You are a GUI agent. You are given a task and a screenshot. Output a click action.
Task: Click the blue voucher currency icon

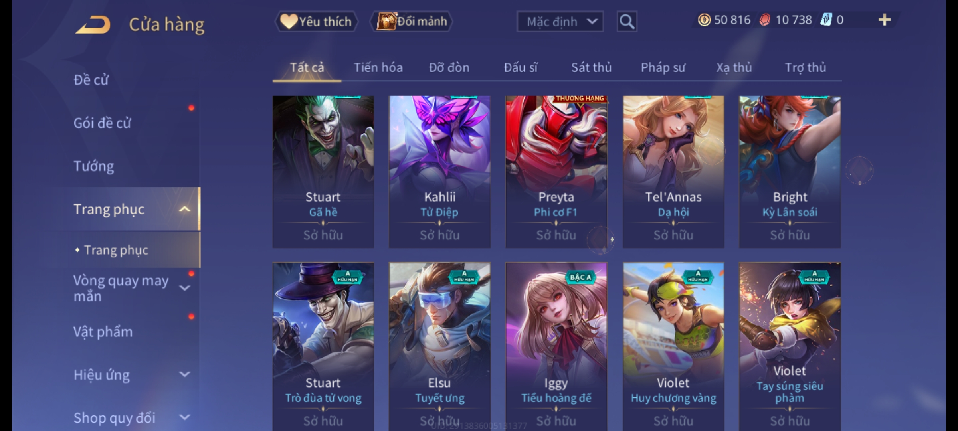tap(826, 20)
